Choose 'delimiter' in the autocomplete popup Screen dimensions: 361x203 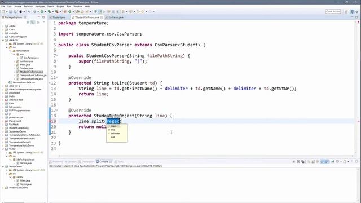115,133
